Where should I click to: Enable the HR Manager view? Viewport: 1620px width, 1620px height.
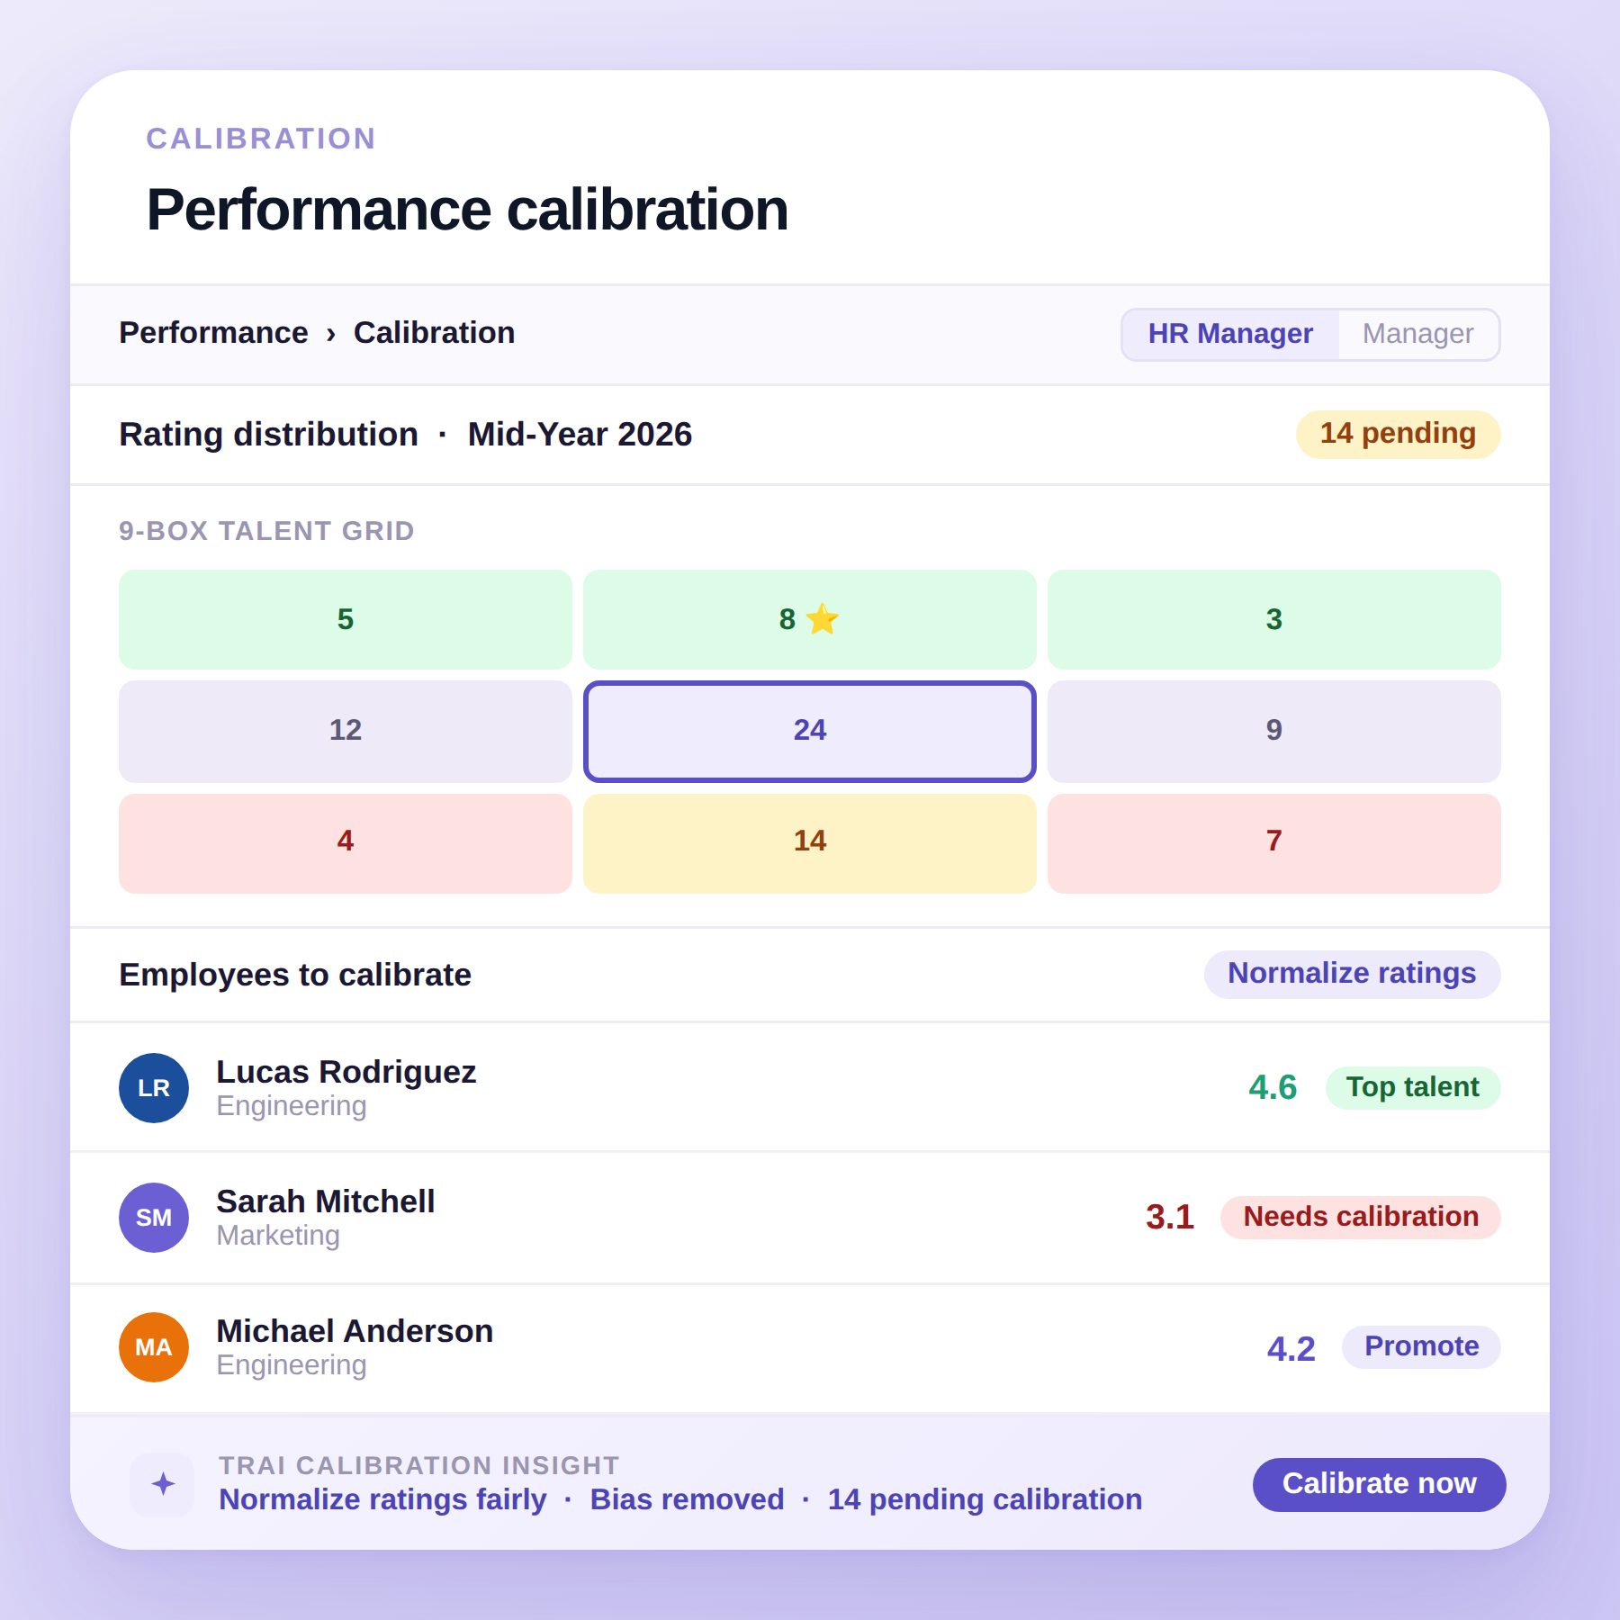(1230, 334)
